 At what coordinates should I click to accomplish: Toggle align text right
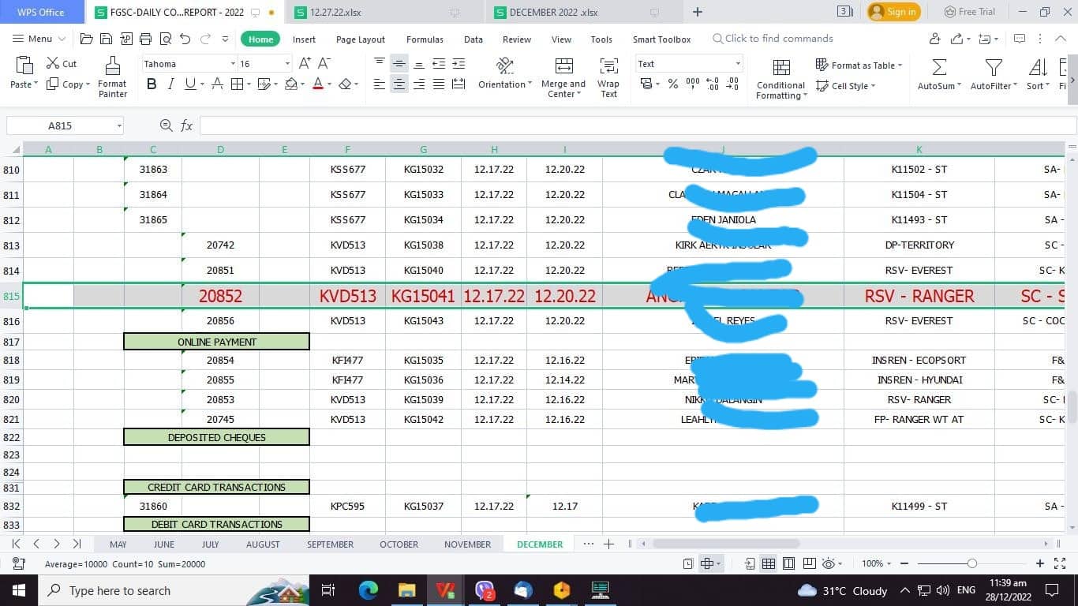click(x=419, y=84)
